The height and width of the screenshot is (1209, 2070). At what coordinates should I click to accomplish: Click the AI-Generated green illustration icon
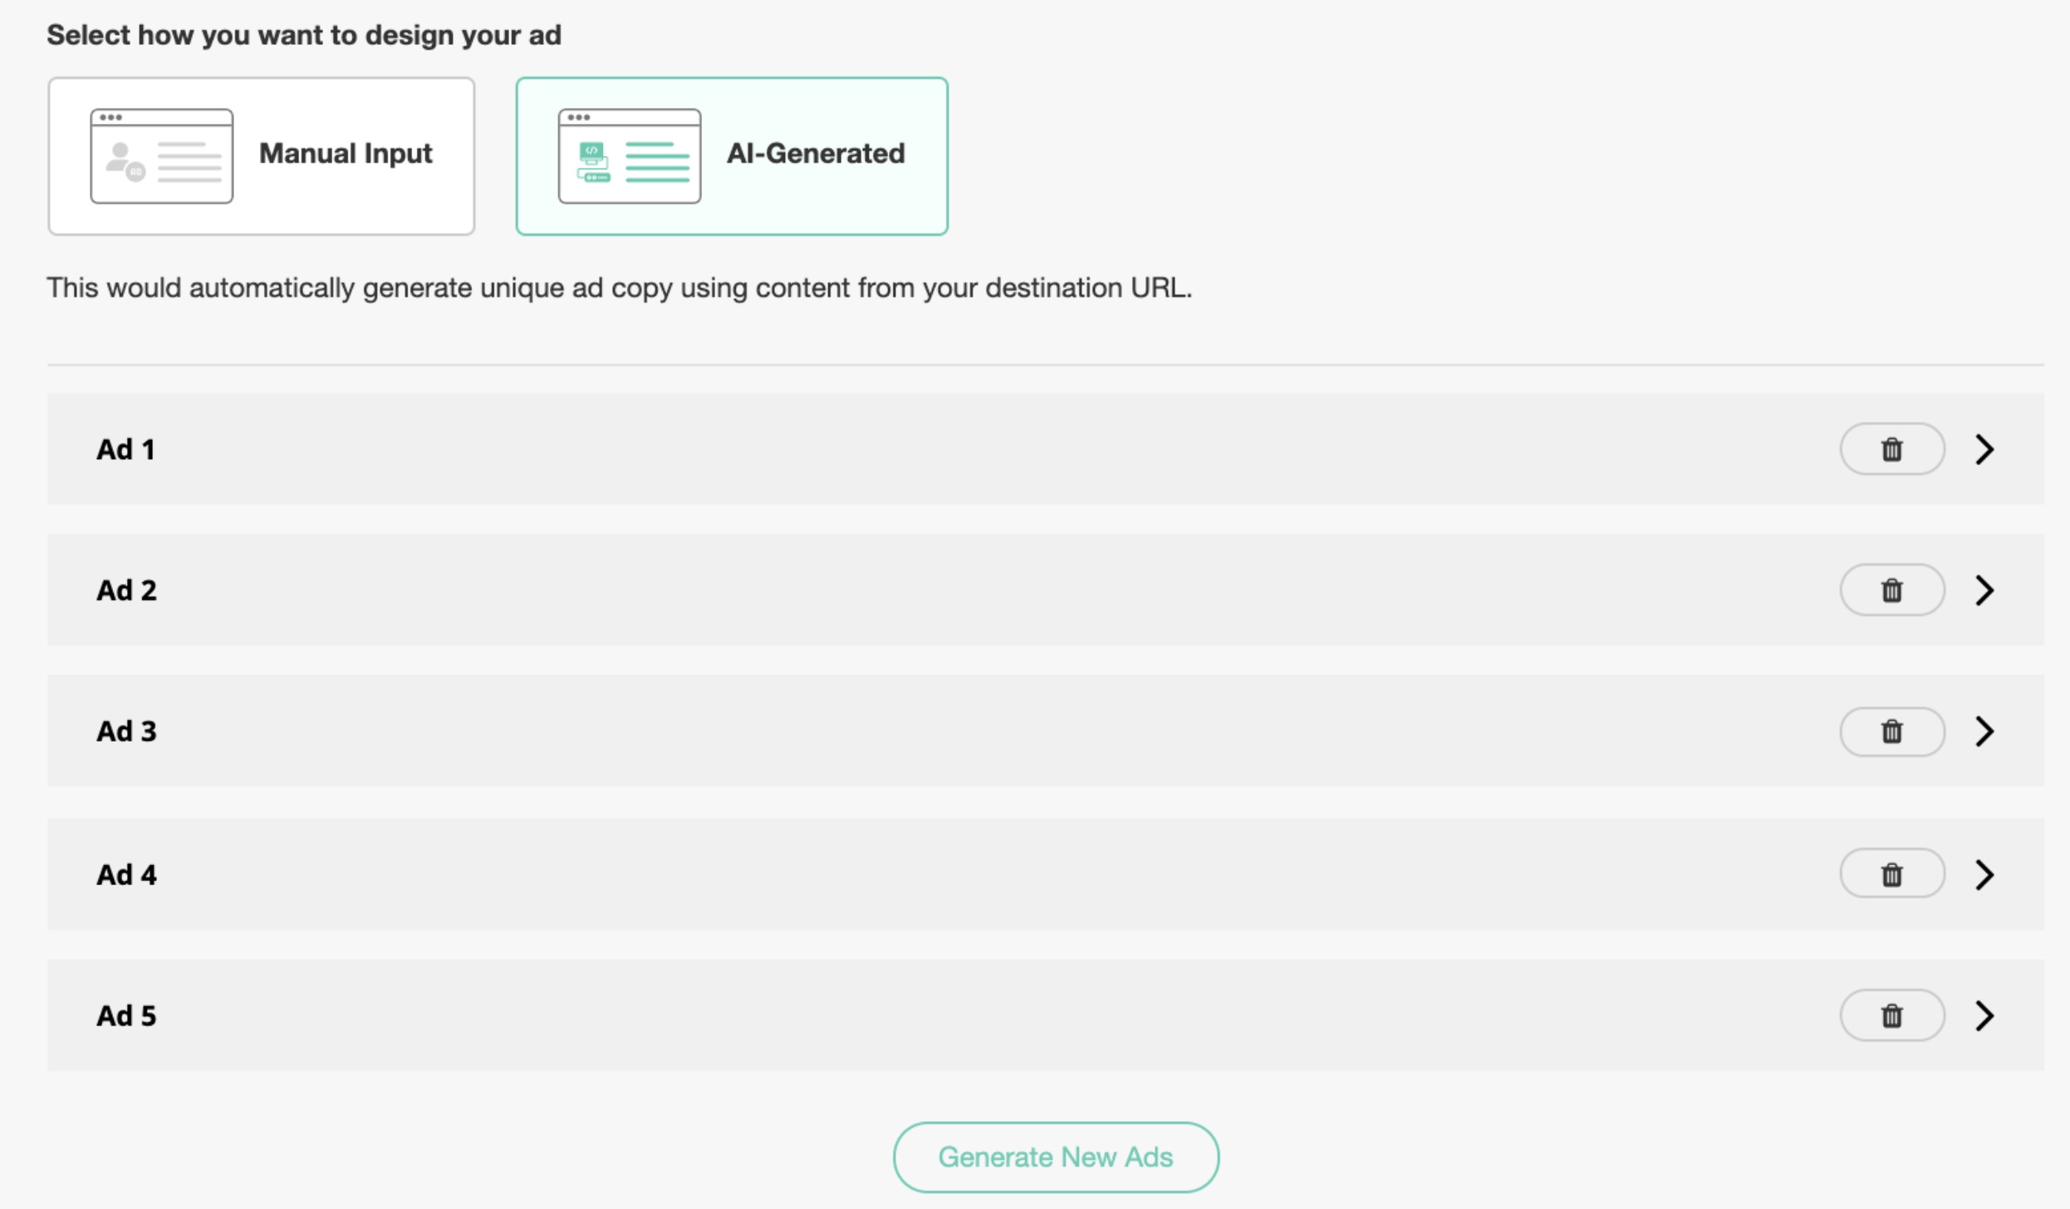tap(629, 156)
